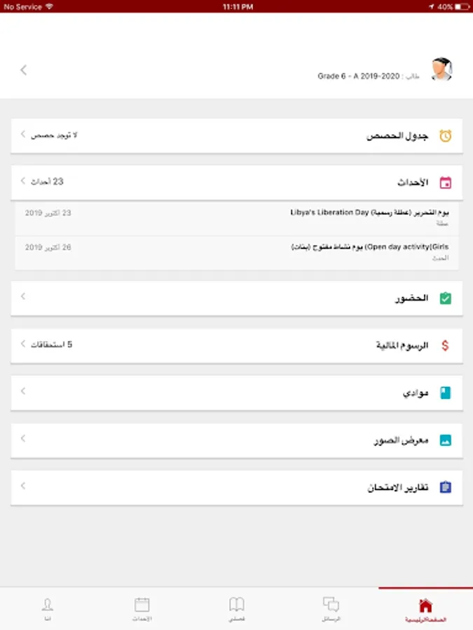Click the student avatar profile picture

tap(441, 69)
